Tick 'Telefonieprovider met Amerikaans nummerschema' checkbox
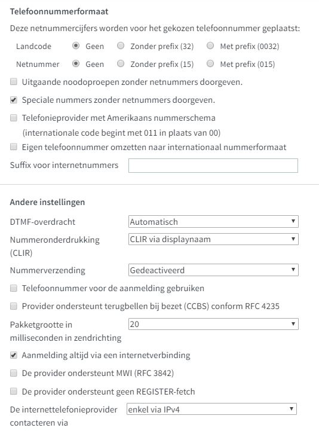Screen dimensions: 319x434 pyautogui.click(x=14, y=118)
